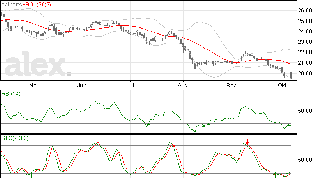
Task: Click the +BOL(20;2) Bollinger indicator label
Action: point(37,5)
